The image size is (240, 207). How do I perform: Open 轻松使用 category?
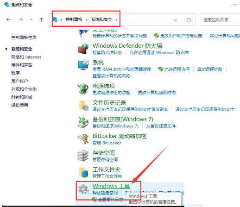[x=19, y=105]
